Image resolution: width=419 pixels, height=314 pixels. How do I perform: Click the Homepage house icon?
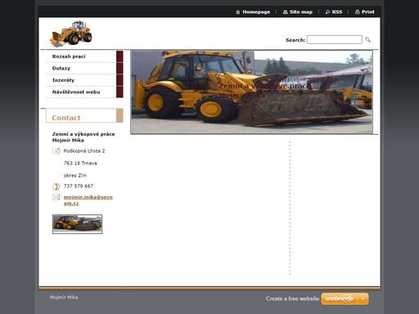pyautogui.click(x=238, y=12)
